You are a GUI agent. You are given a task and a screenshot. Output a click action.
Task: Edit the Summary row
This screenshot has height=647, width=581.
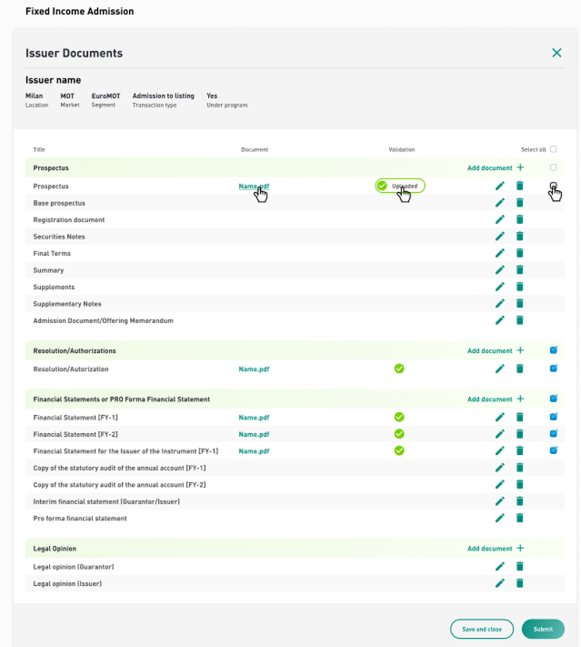click(499, 270)
